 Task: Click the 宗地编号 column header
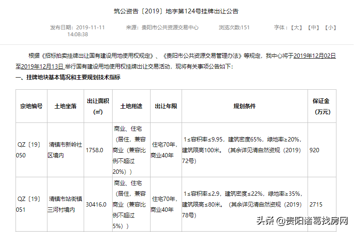pyautogui.click(x=31, y=106)
